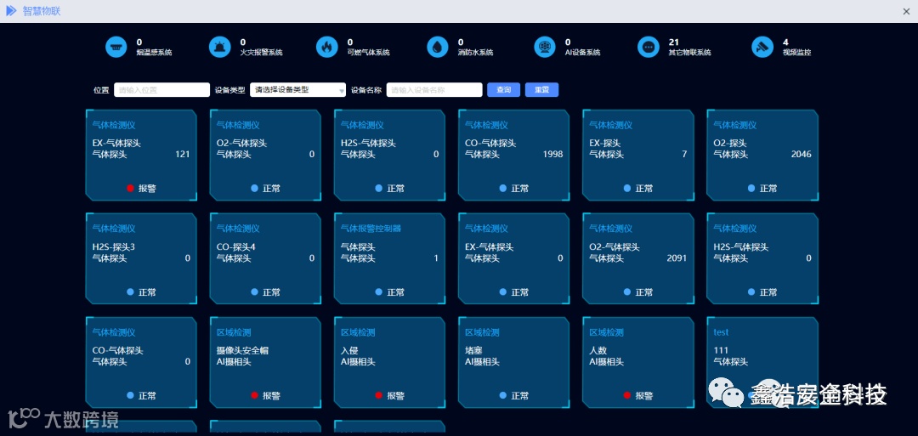
Task: Click the 人数 device name
Action: coord(598,350)
